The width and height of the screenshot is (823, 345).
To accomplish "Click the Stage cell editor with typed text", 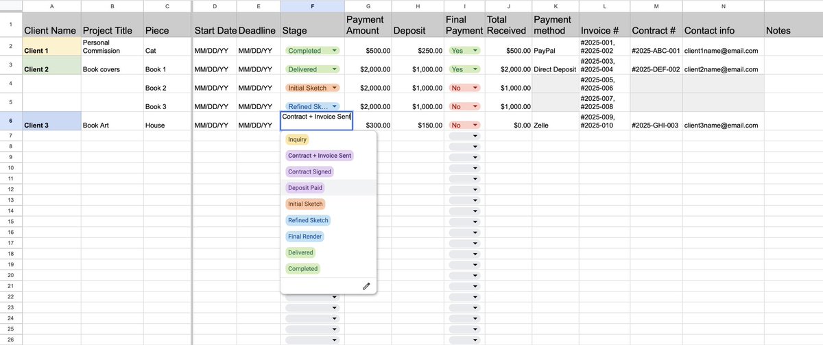I will [316, 121].
